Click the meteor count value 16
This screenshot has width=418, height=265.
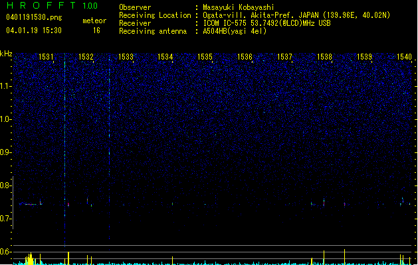[96, 30]
